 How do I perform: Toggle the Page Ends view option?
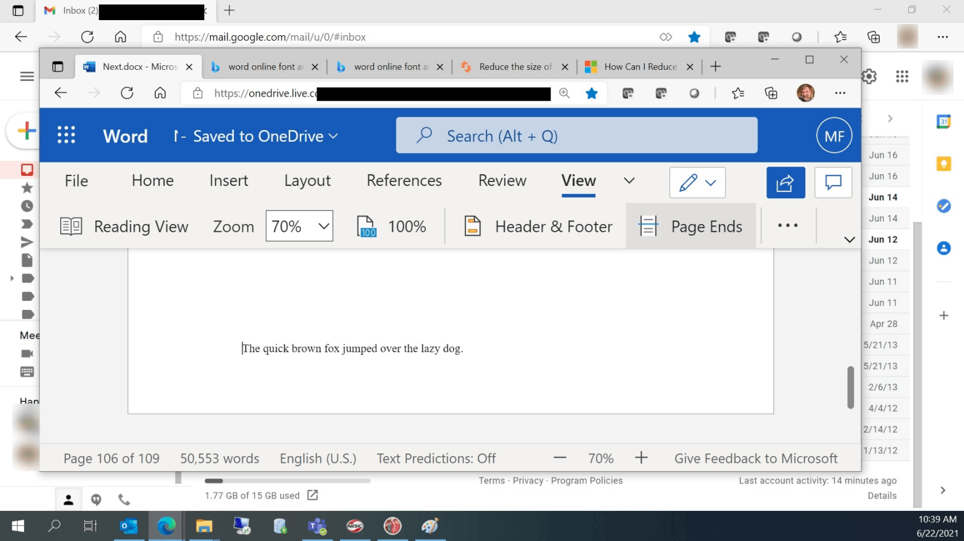[690, 226]
